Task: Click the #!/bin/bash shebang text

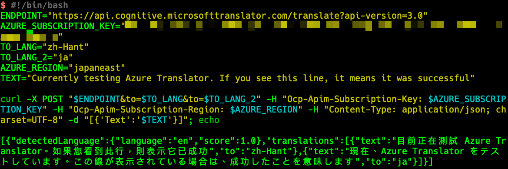Action: 39,5
